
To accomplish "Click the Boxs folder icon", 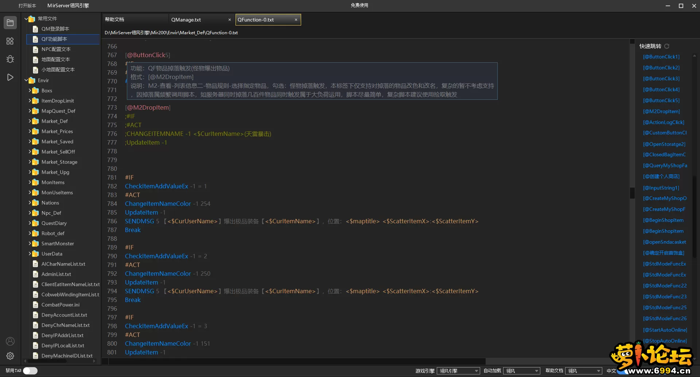I will point(35,90).
